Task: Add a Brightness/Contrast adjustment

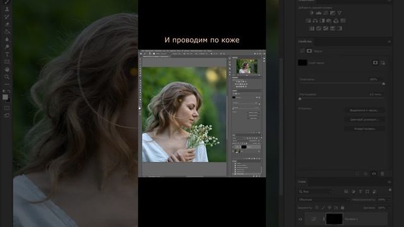Action: pos(311,13)
